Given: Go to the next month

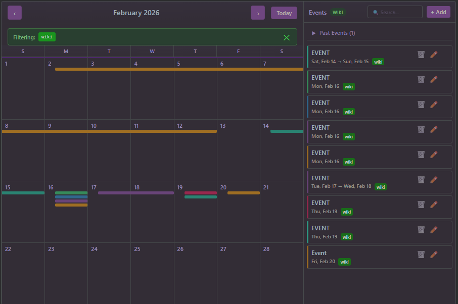Looking at the screenshot, I should [x=258, y=13].
